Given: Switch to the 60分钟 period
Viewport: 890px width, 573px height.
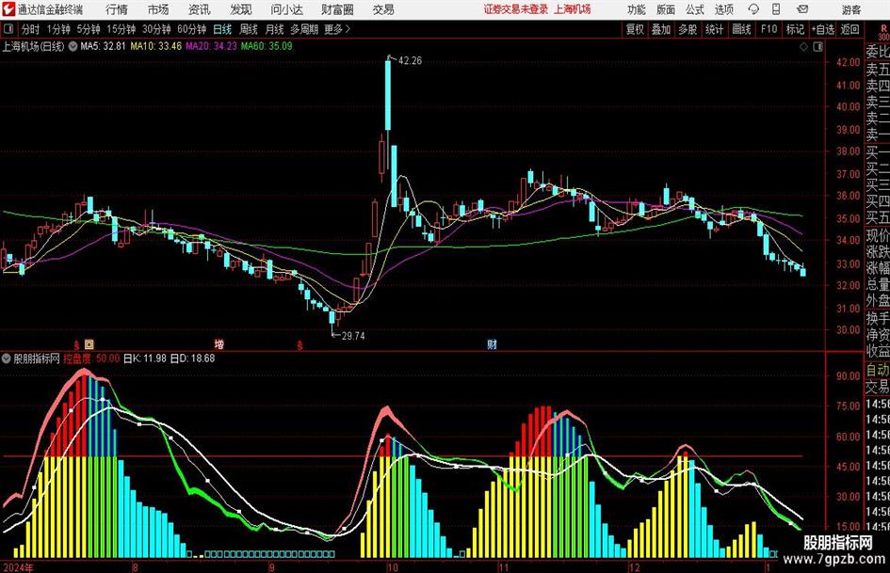Looking at the screenshot, I should (192, 29).
